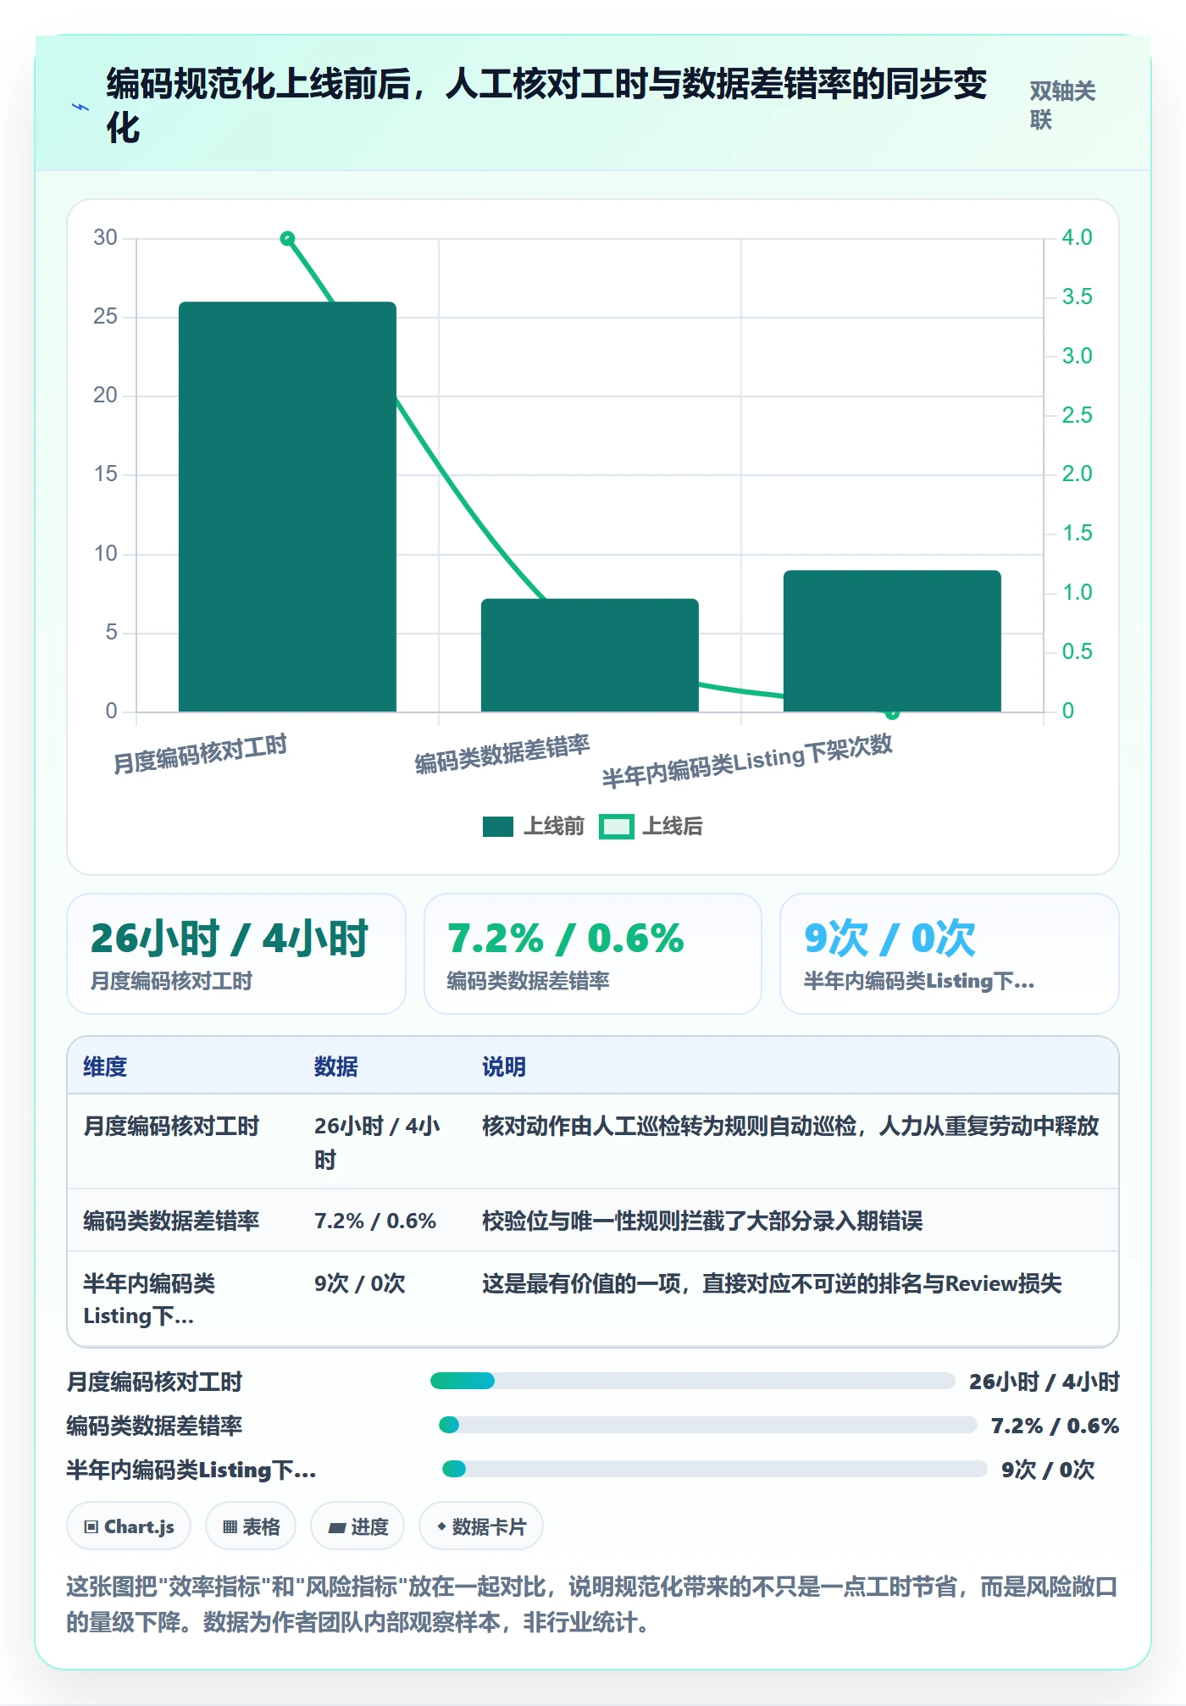This screenshot has width=1186, height=1706.
Task: Click the 月度编码核对工时 progress bar
Action: 693,1381
